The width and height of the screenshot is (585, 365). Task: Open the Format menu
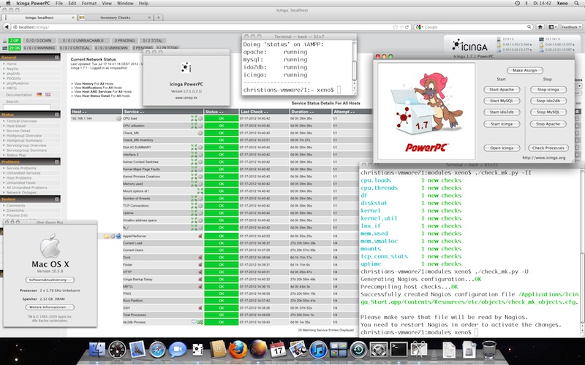coord(88,4)
